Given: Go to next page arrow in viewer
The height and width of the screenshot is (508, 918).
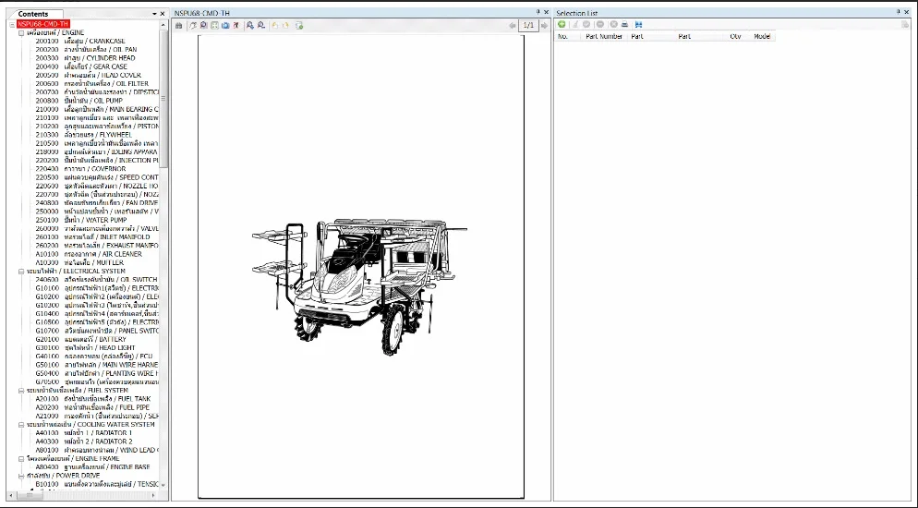Looking at the screenshot, I should coord(544,26).
